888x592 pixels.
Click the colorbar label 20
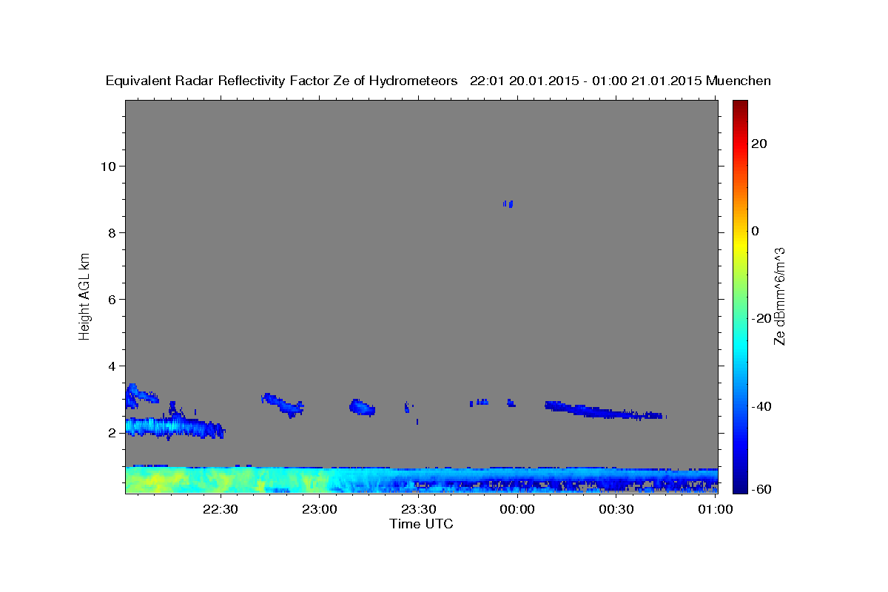click(x=758, y=144)
